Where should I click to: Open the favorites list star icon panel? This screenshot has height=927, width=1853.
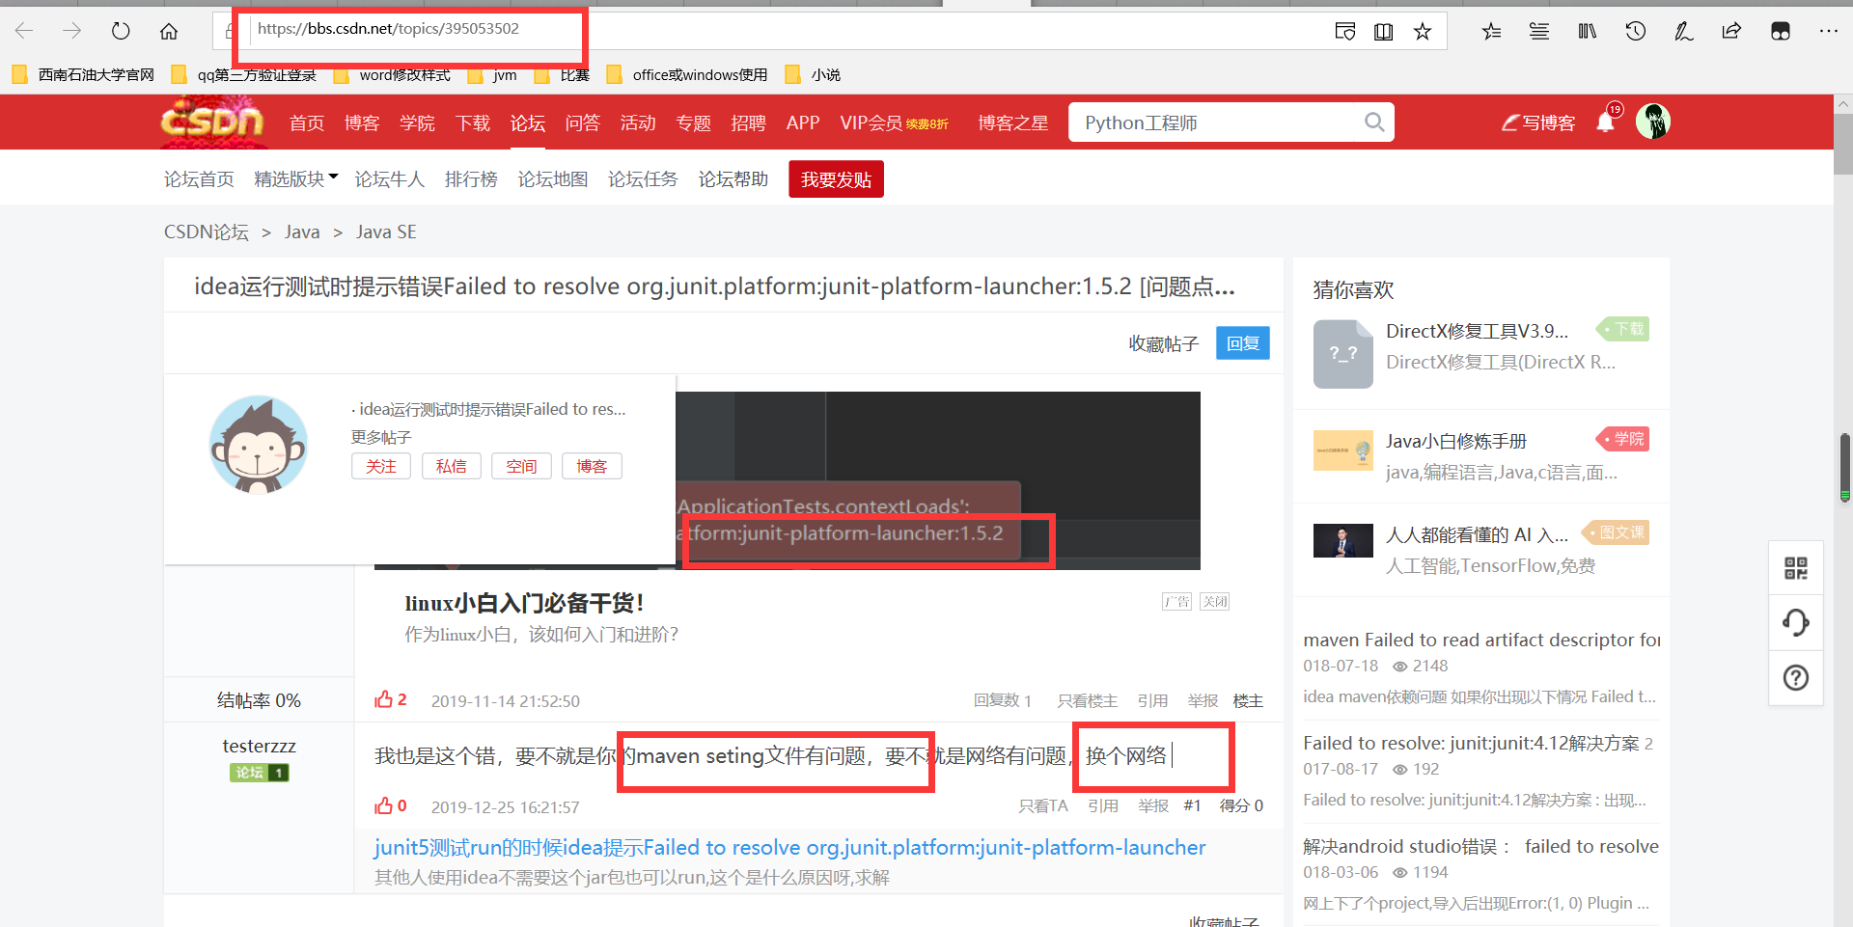(1491, 30)
